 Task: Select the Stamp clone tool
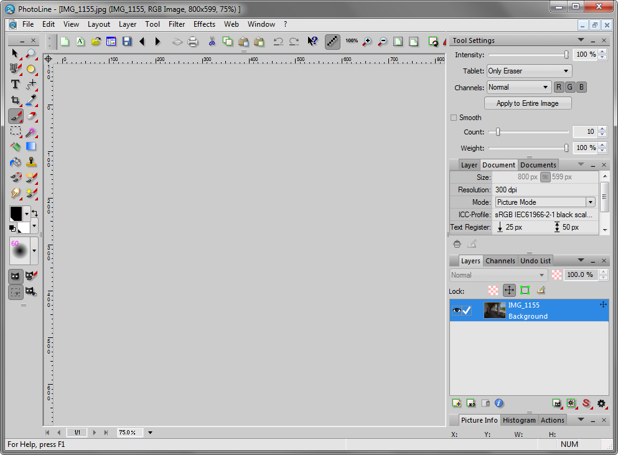click(x=30, y=162)
